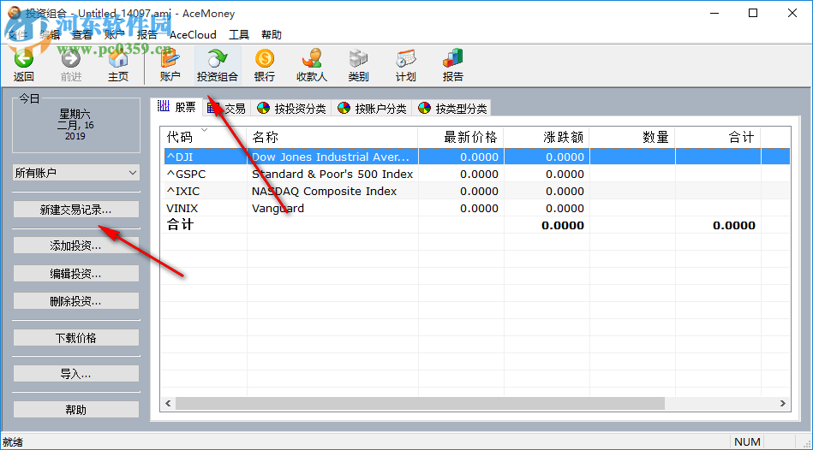Sort by the 名称 column header

[332, 137]
